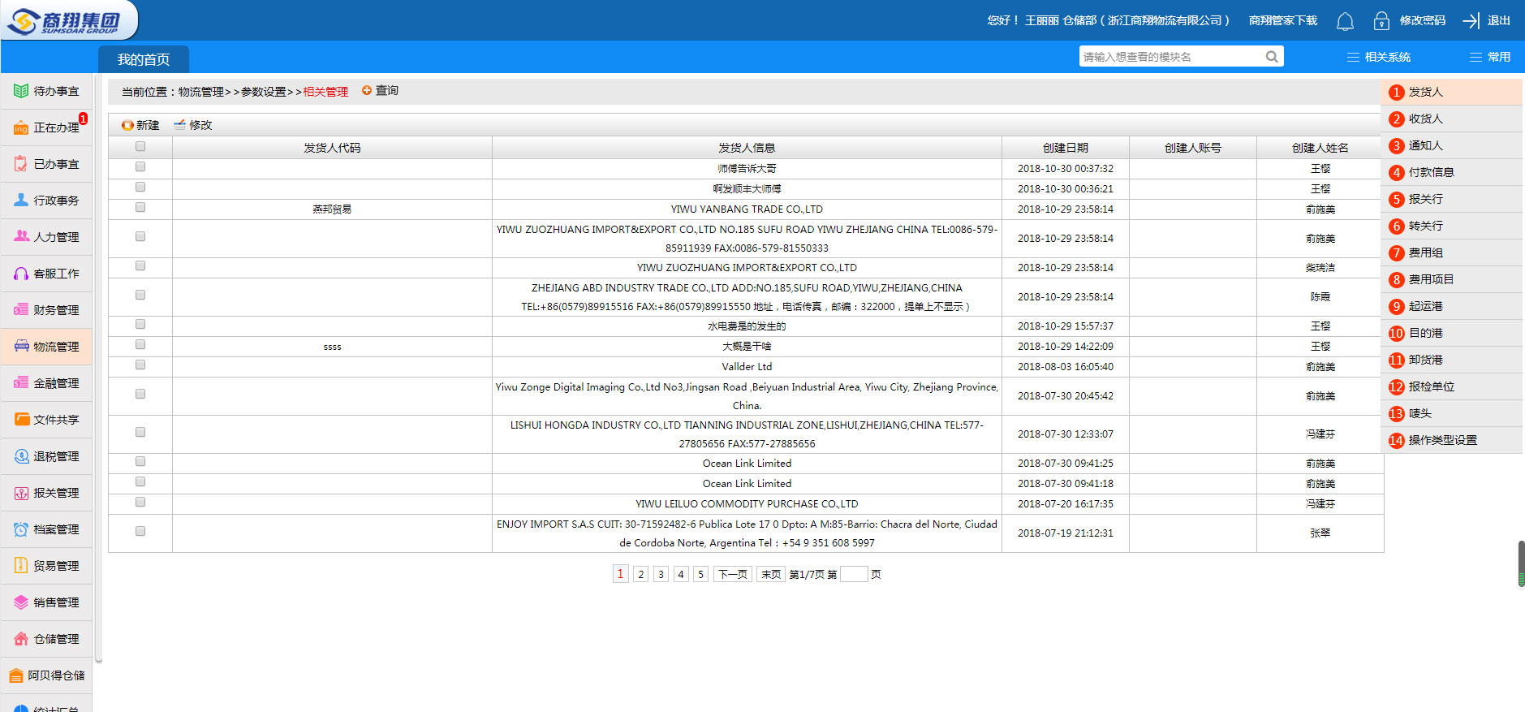Click the page number jump input
This screenshot has width=1525, height=712.
(854, 574)
